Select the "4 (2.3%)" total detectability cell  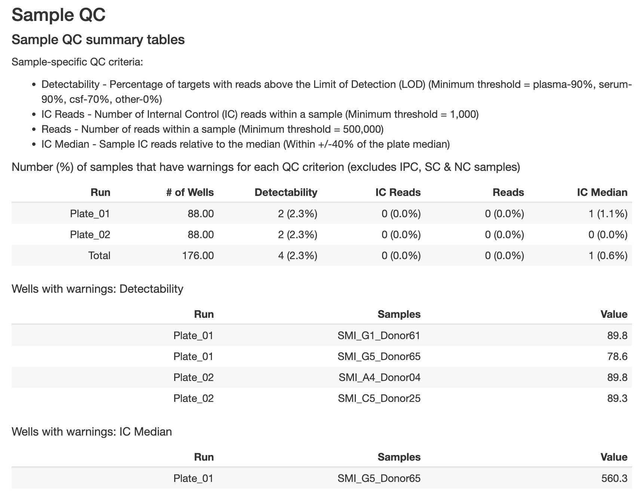pos(298,255)
